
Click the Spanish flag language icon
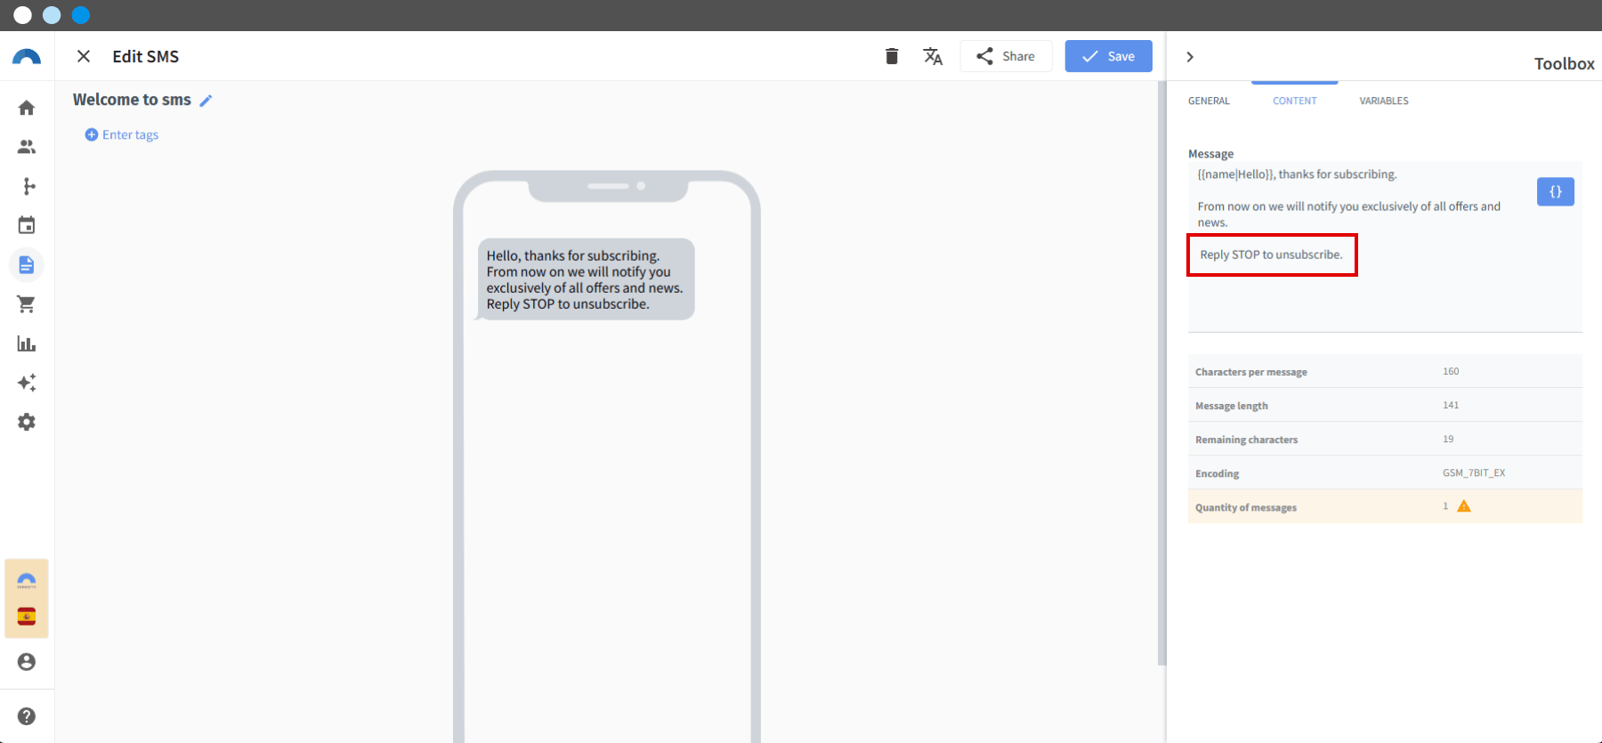[27, 617]
